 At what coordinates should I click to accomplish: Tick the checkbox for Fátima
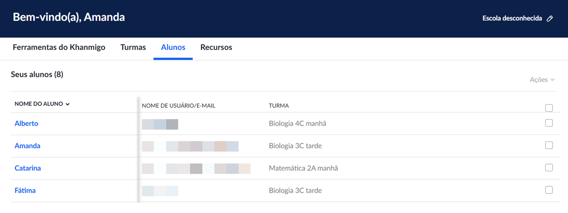tap(549, 190)
